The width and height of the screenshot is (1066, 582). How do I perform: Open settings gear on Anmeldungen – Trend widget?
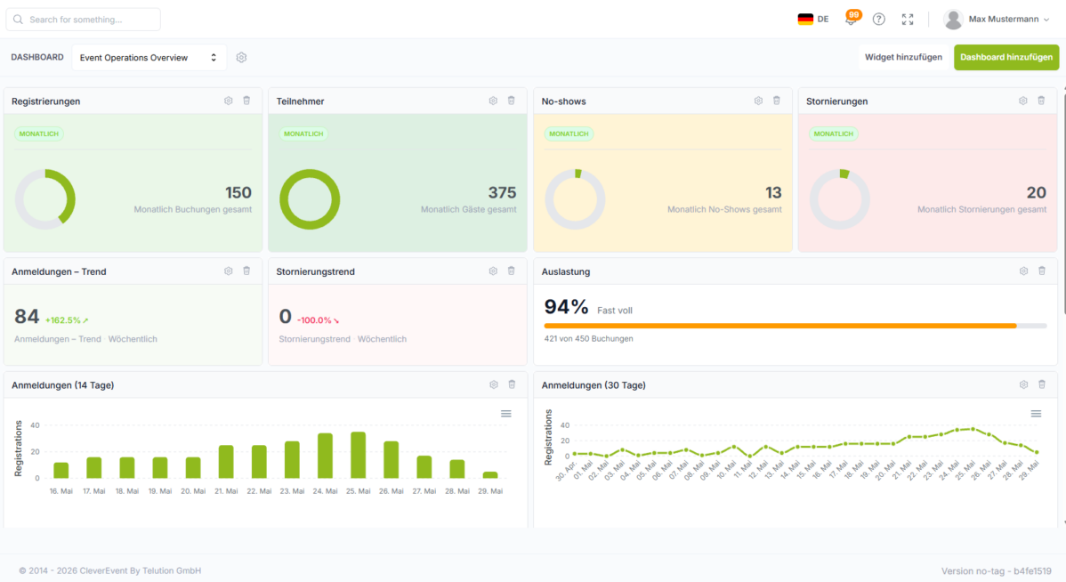[x=229, y=271]
